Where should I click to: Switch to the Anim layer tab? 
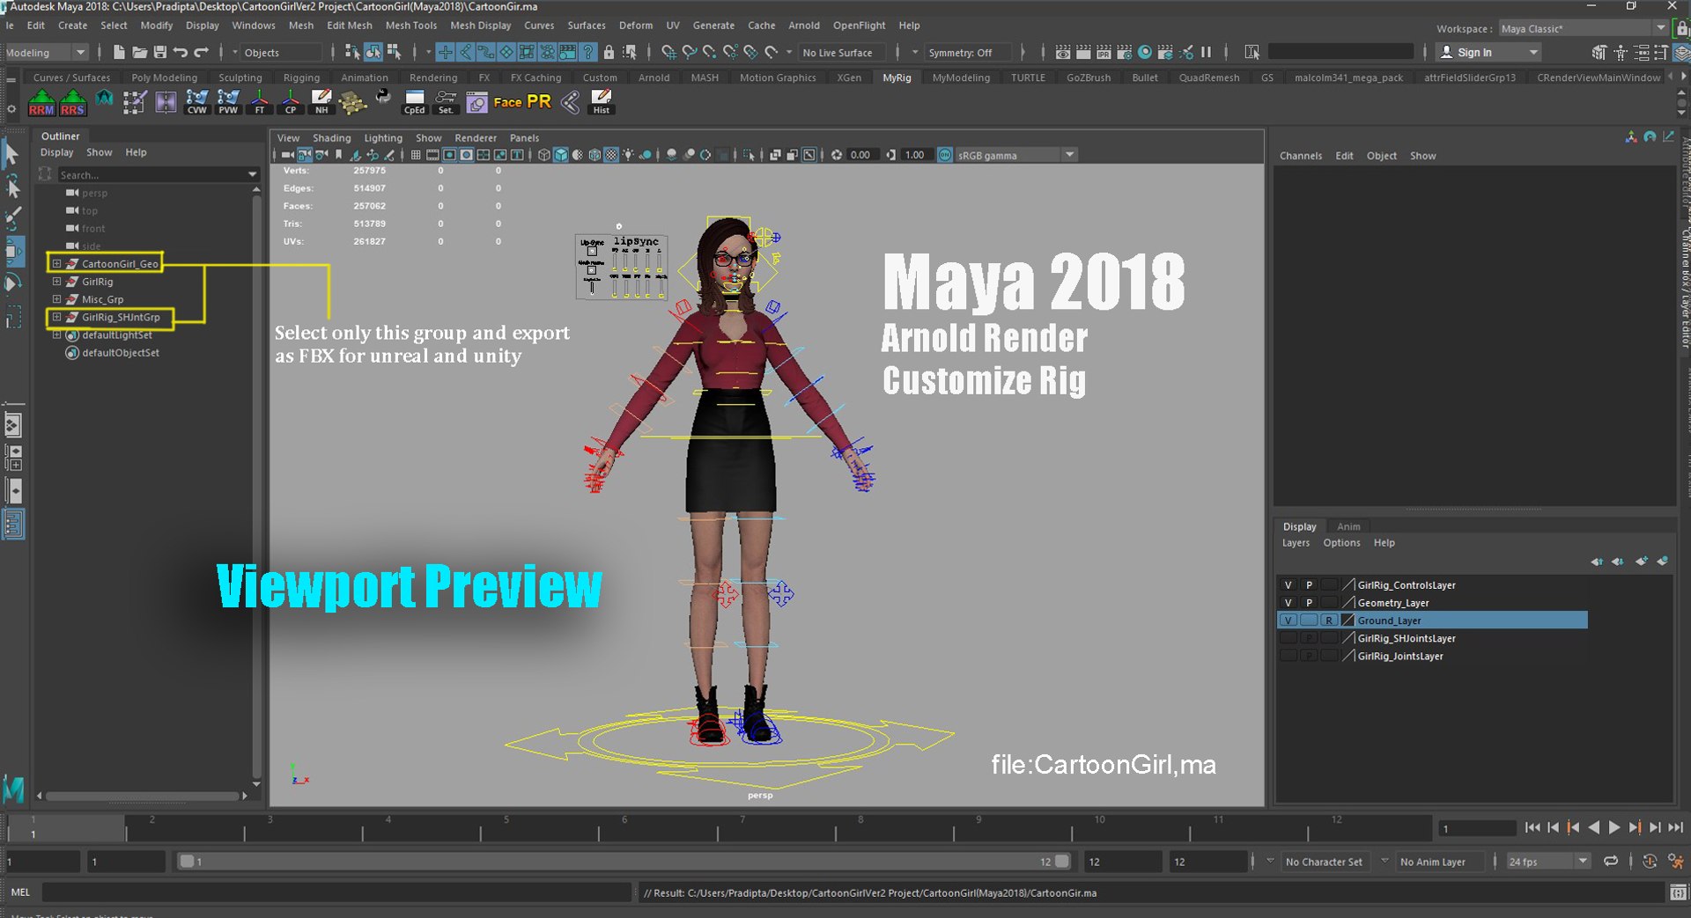click(x=1348, y=526)
